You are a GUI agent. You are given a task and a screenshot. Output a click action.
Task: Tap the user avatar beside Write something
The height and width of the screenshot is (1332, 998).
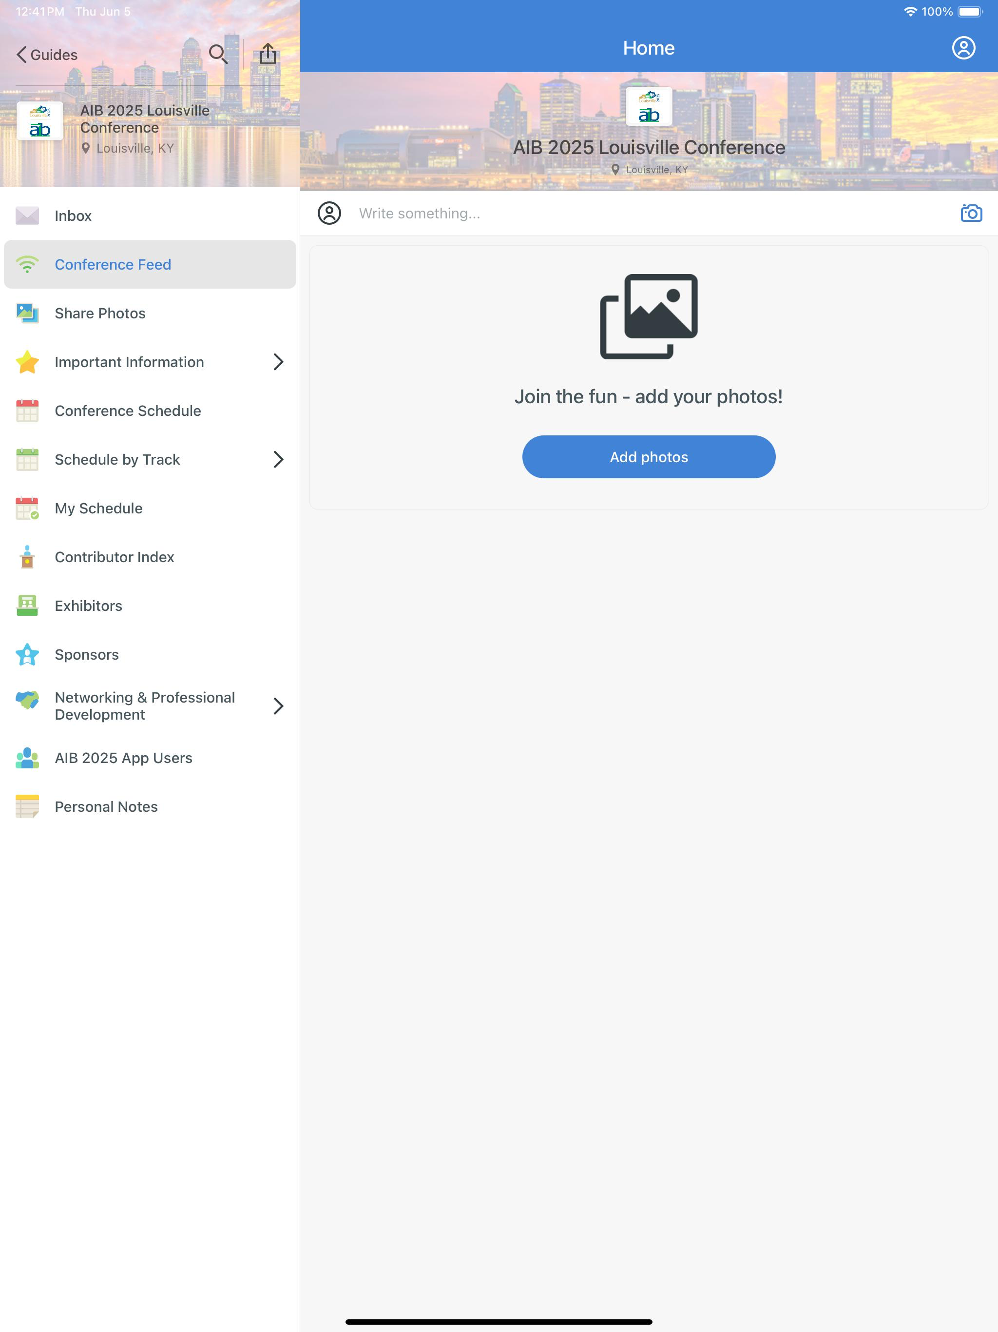[329, 213]
